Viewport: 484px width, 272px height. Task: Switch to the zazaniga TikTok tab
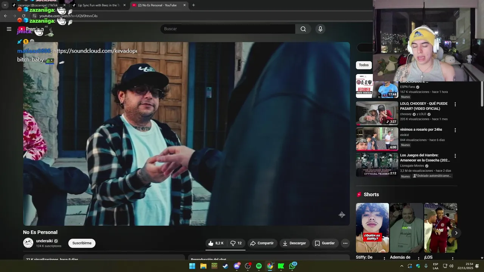point(38,5)
